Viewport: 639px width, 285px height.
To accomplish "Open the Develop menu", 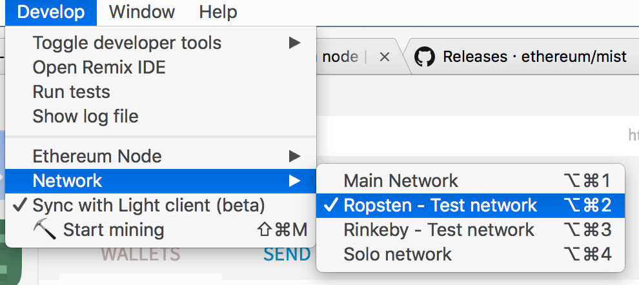I will 51,12.
